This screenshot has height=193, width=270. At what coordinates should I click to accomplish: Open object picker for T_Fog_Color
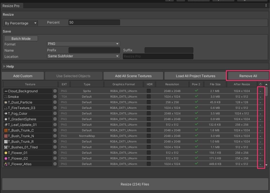(55, 113)
